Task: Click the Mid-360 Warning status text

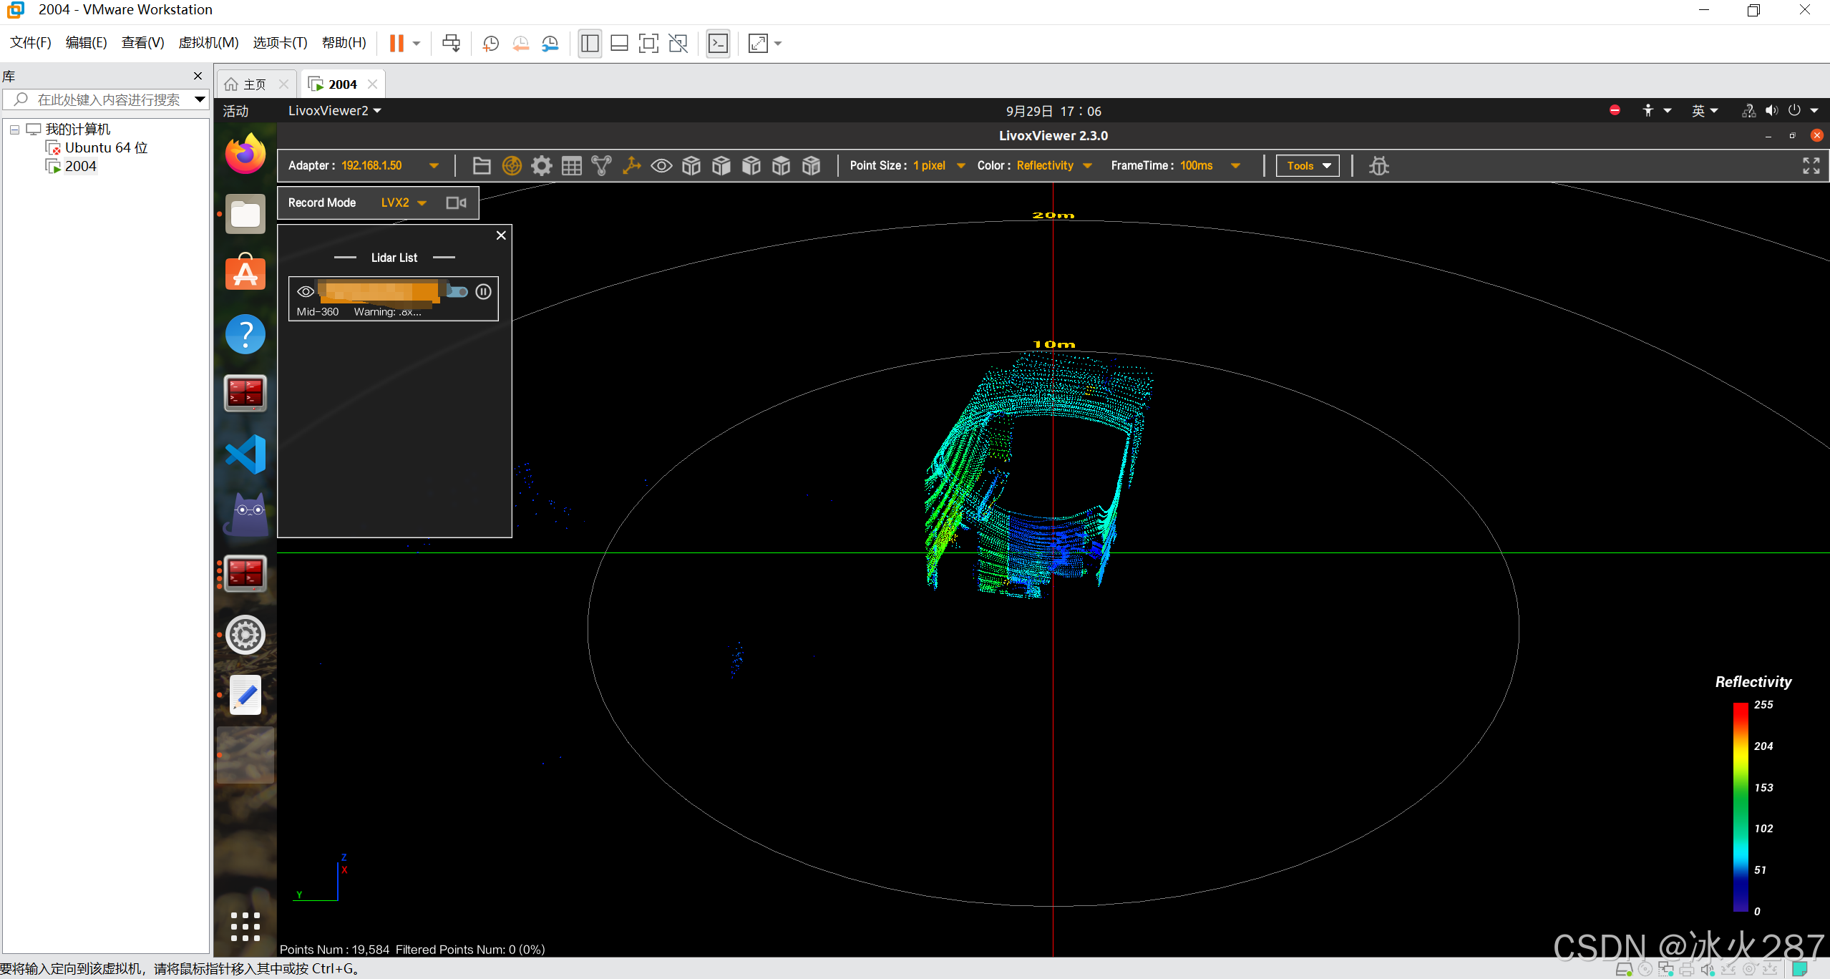Action: coord(387,312)
